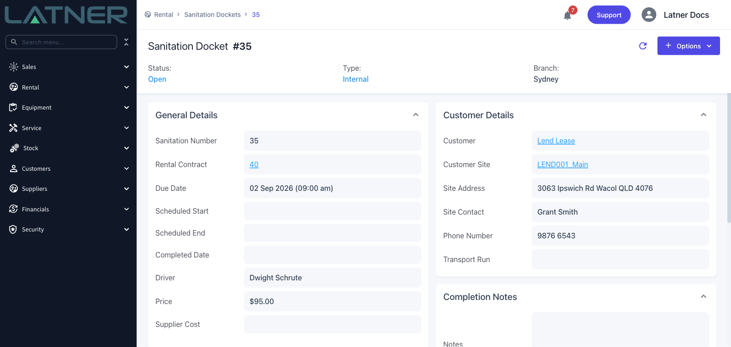
Task: Refresh the sanitation docket page
Action: (x=643, y=46)
